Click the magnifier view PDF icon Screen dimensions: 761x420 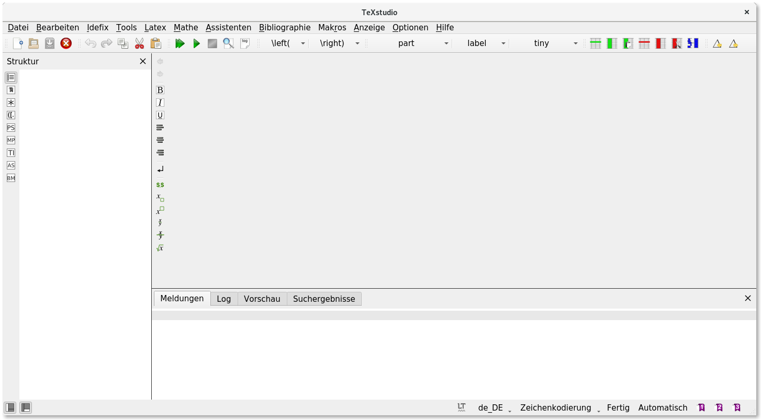coord(229,43)
